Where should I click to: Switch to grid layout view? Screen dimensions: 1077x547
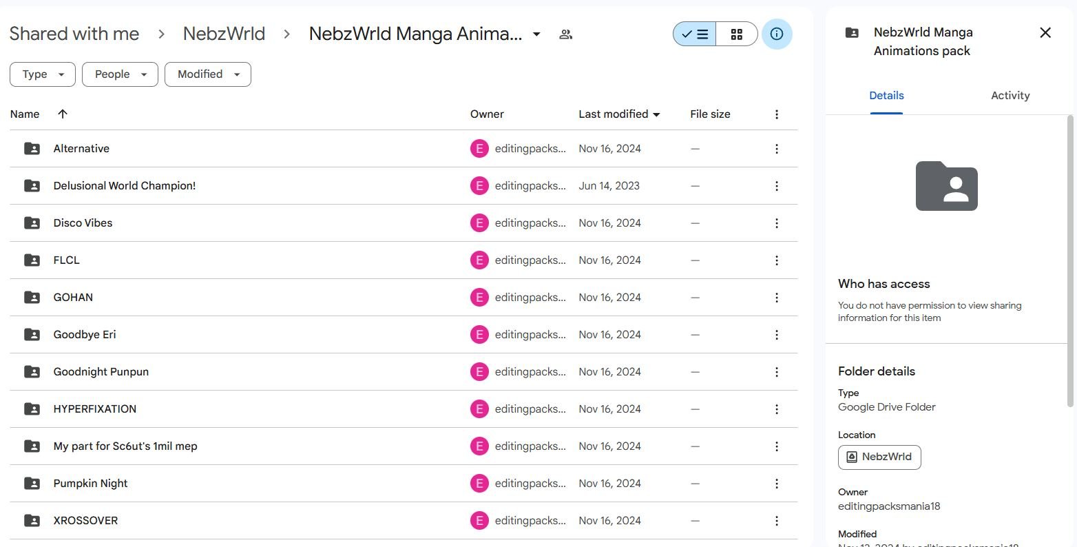pos(737,34)
